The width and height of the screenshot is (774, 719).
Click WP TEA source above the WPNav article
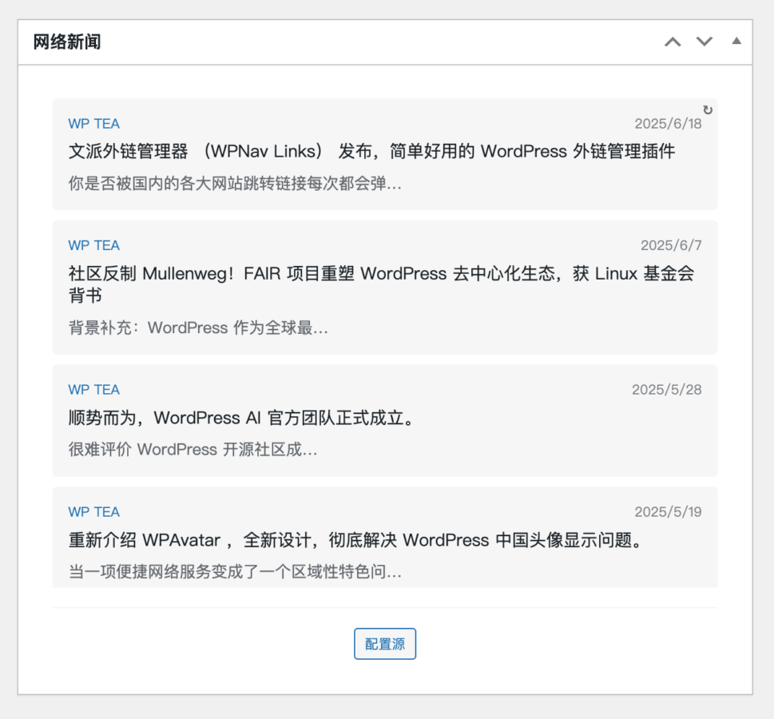coord(93,124)
